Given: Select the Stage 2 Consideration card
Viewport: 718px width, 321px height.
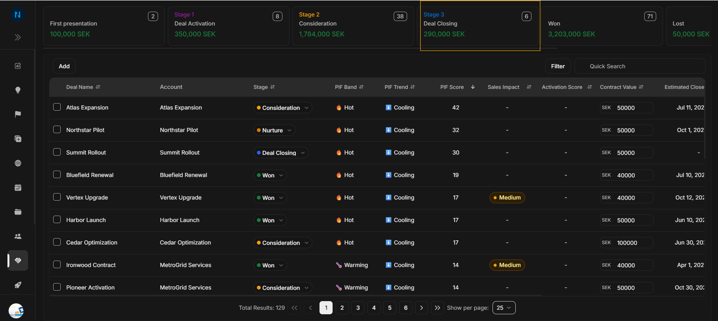Looking at the screenshot, I should tap(353, 26).
